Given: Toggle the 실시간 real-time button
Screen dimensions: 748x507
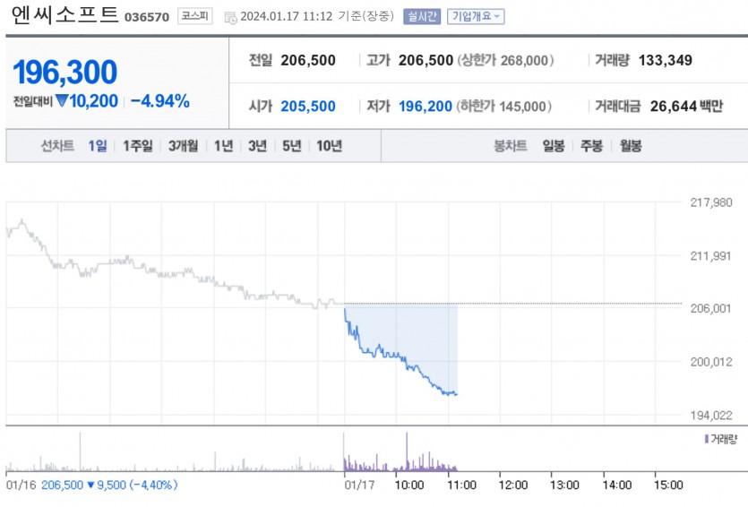Looking at the screenshot, I should click(422, 16).
